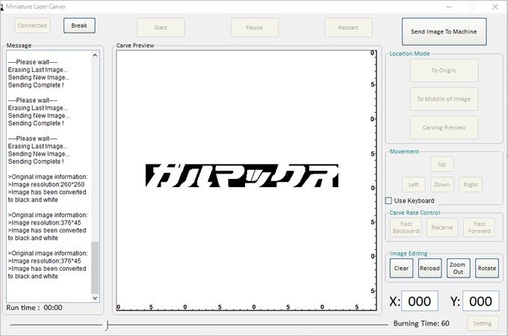Click the Restart button

[x=348, y=28]
